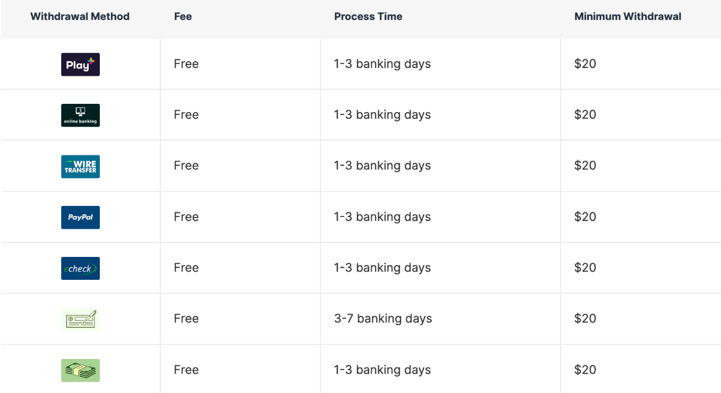Click the 3-7 banking days cell
721x393 pixels.
[383, 319]
